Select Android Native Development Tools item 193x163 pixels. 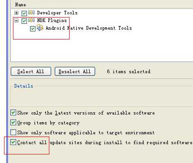pyautogui.click(x=89, y=28)
